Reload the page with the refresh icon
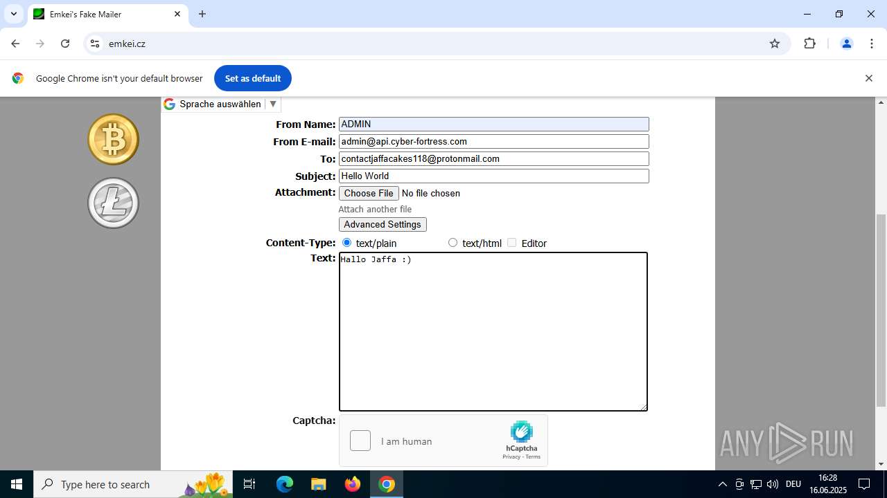Image resolution: width=887 pixels, height=498 pixels. pyautogui.click(x=65, y=44)
